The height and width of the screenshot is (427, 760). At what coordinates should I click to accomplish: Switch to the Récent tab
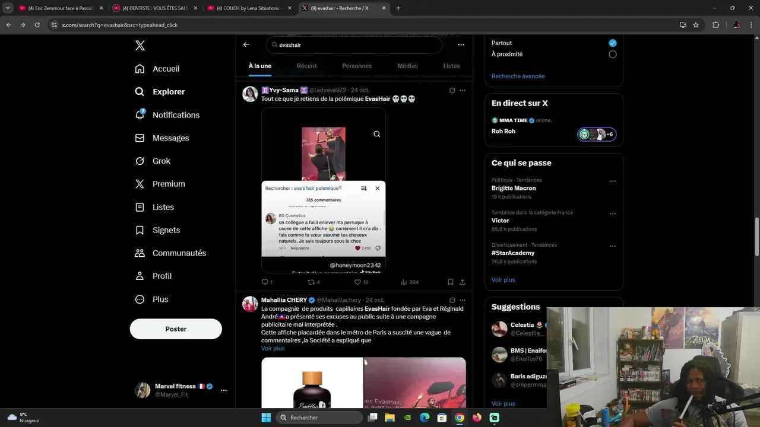[x=306, y=66]
